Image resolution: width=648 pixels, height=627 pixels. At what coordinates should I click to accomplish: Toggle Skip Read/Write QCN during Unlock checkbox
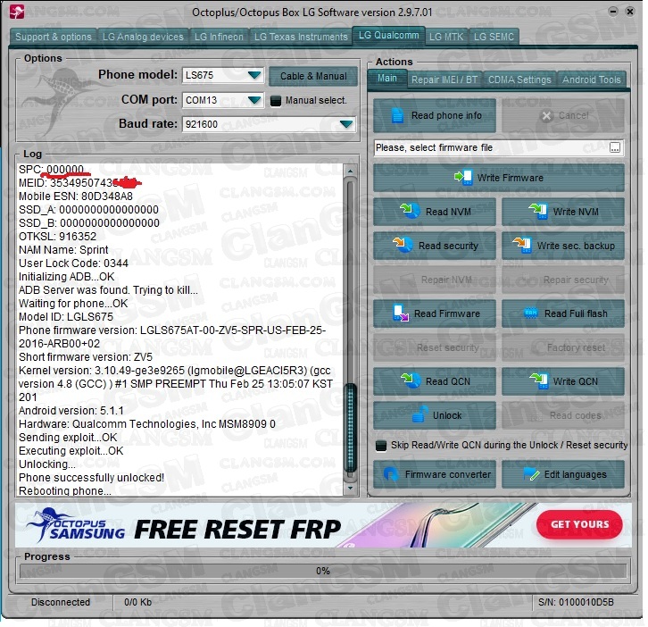(x=380, y=446)
